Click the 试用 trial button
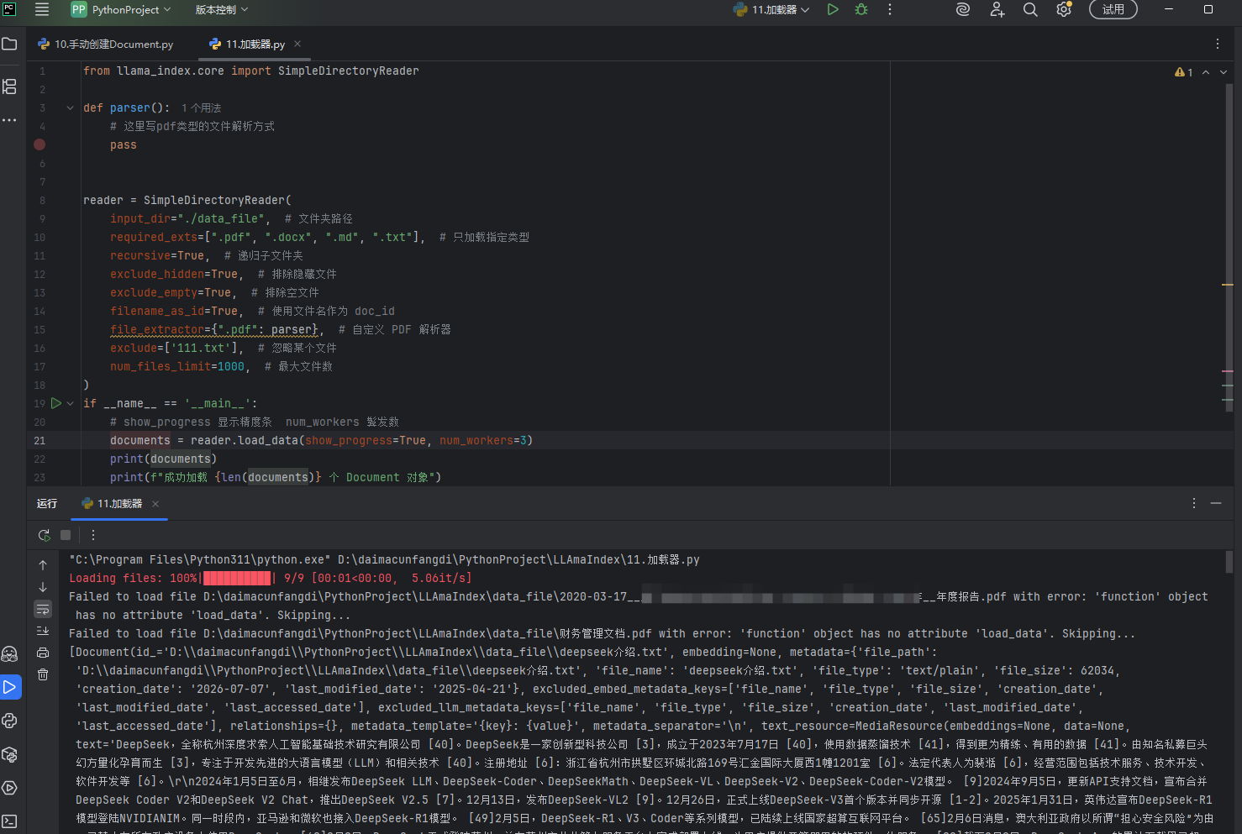This screenshot has height=834, width=1242. click(x=1113, y=9)
